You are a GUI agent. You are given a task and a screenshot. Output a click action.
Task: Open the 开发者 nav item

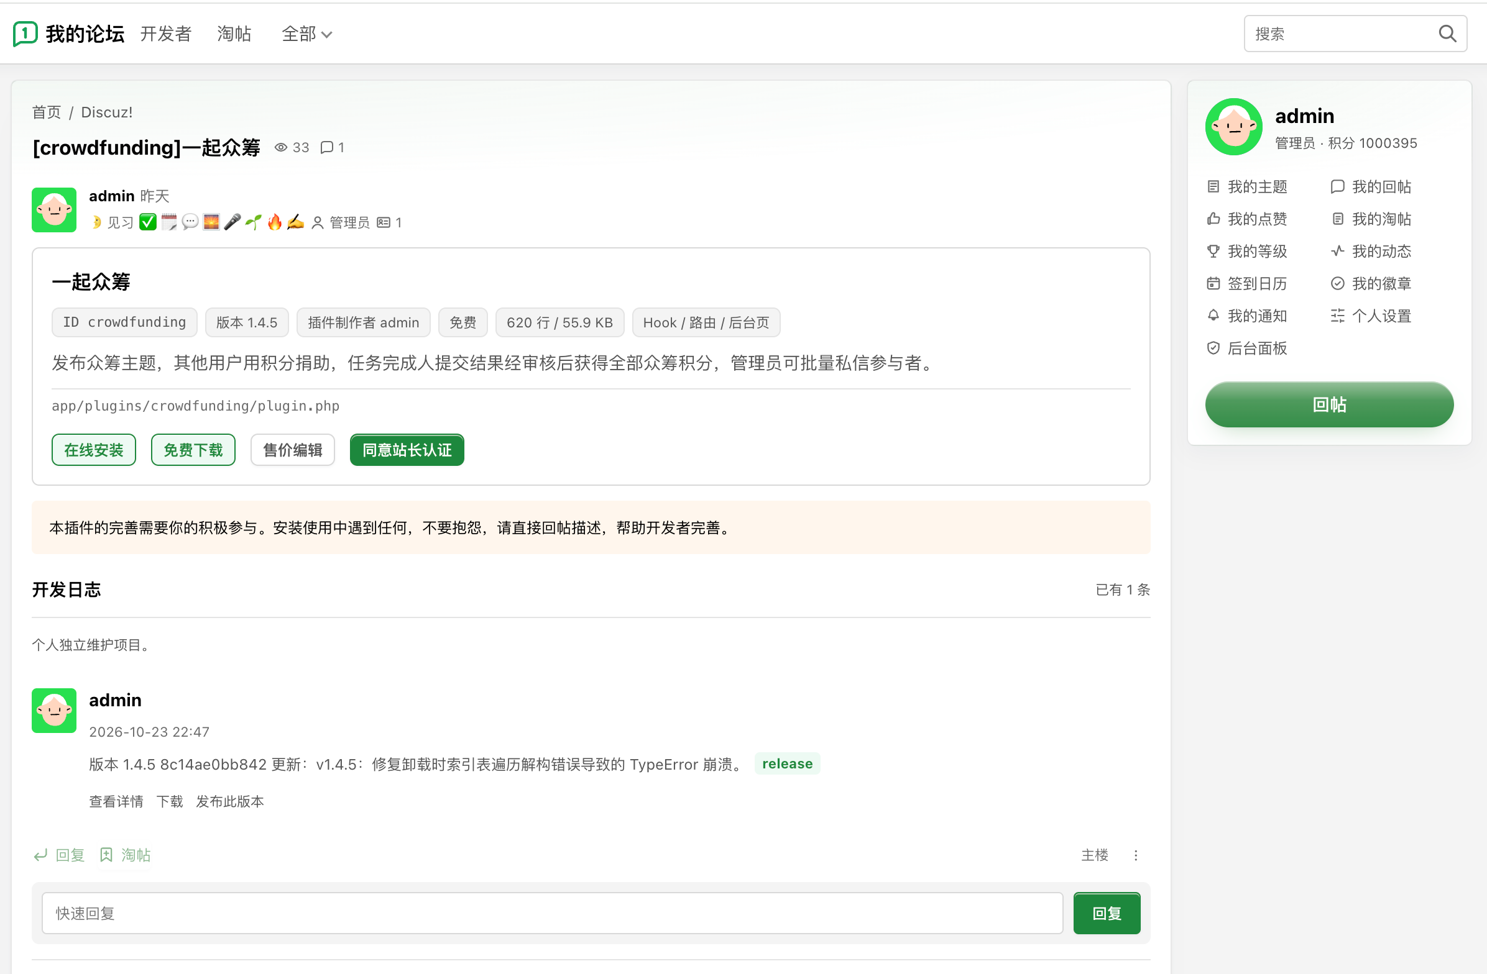pyautogui.click(x=165, y=34)
